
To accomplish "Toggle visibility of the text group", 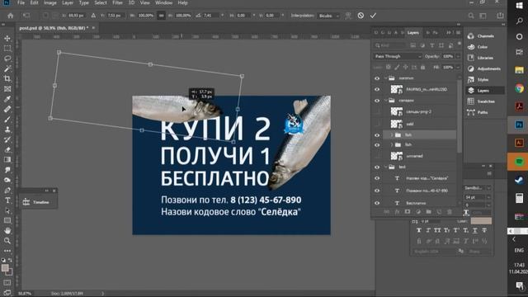I will tap(377, 167).
